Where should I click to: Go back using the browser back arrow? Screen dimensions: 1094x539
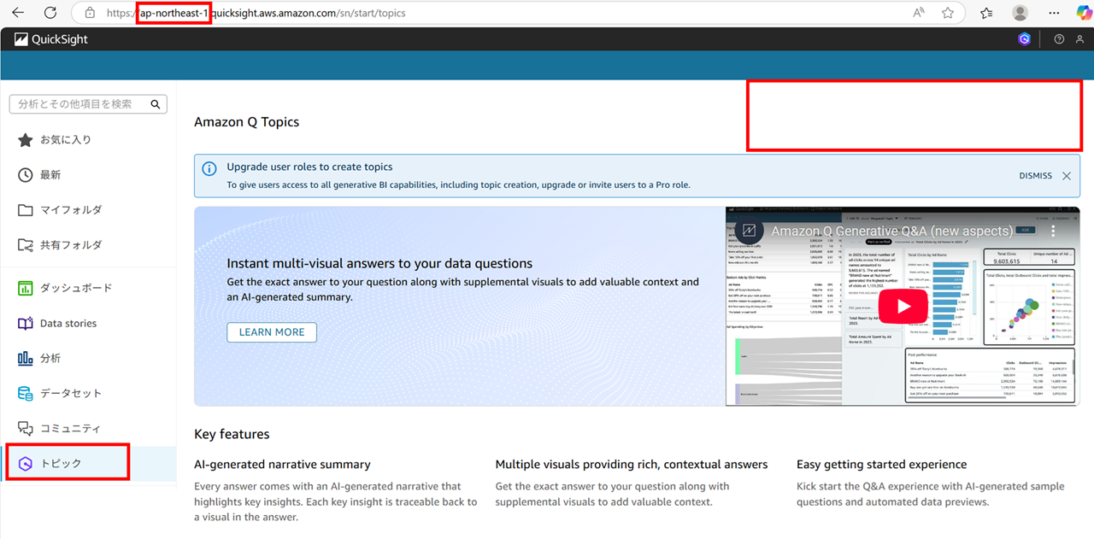pyautogui.click(x=18, y=13)
